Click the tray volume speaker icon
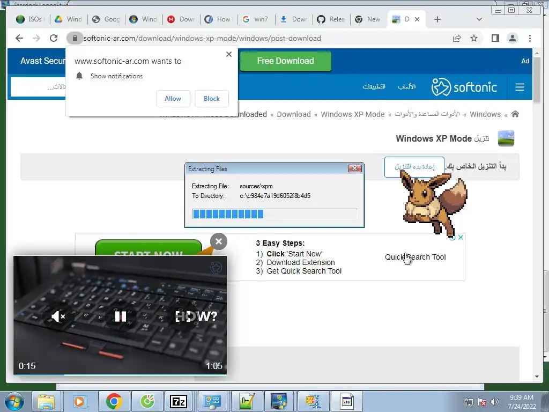Screen dimensions: 549x412 pyautogui.click(x=494, y=402)
